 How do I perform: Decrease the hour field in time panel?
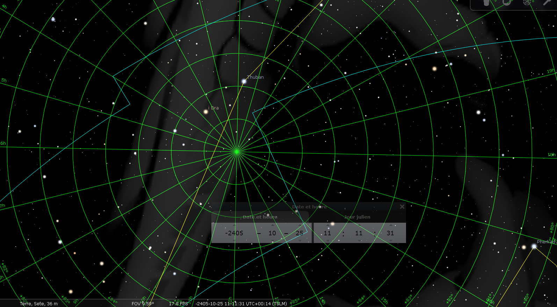(x=327, y=241)
